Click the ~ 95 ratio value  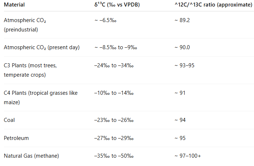pyautogui.click(x=180, y=138)
